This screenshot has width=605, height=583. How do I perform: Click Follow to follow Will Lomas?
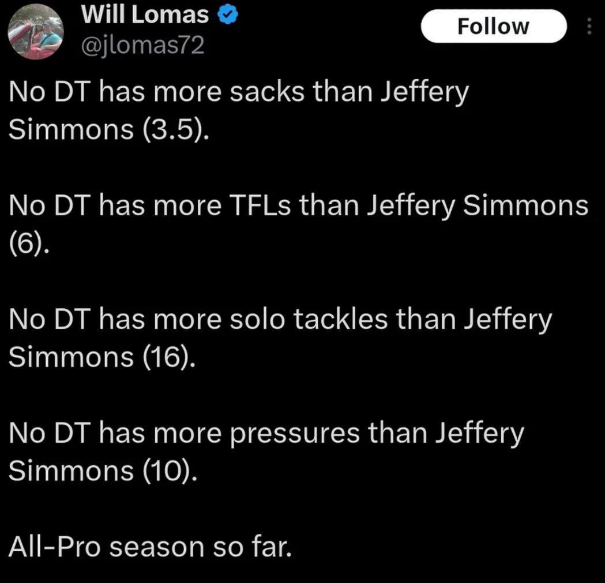[494, 25]
